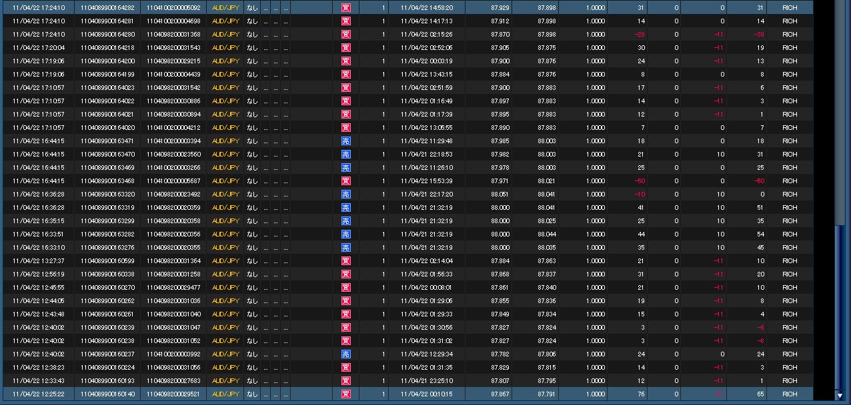Click the buy icon in row 1104089900164023

click(345, 88)
